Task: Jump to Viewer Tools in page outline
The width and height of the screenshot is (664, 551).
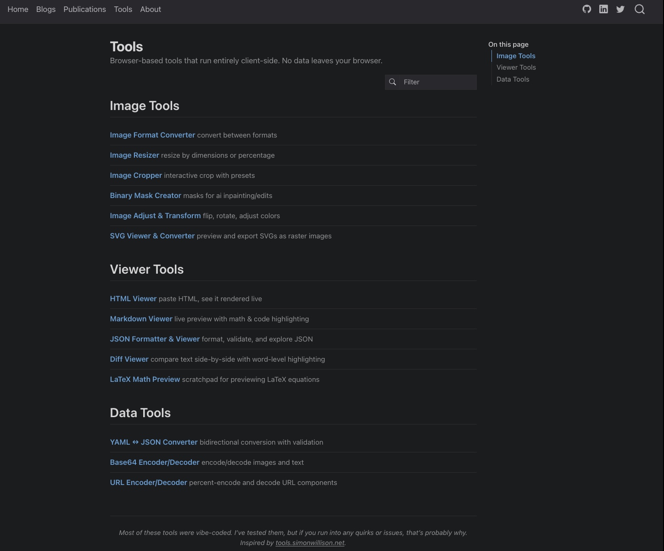Action: (516, 67)
